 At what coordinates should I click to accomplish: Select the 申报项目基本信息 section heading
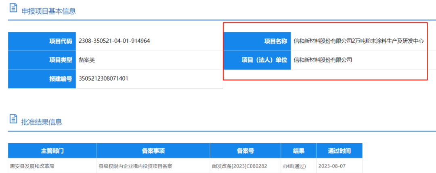pyautogui.click(x=48, y=11)
